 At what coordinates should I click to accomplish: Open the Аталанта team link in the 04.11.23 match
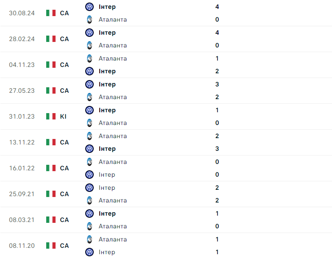[x=112, y=58]
